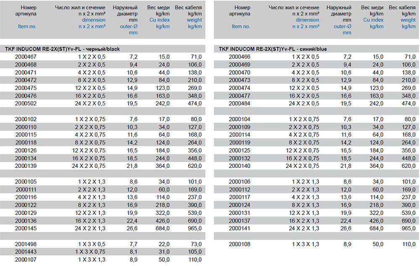
Task: Click item number 2000102
Action: click(x=26, y=119)
